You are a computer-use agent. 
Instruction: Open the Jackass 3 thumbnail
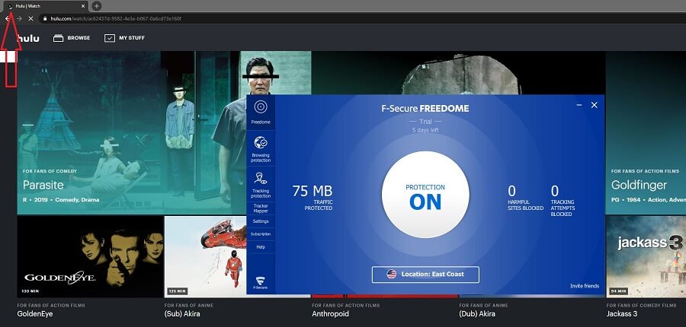646,257
